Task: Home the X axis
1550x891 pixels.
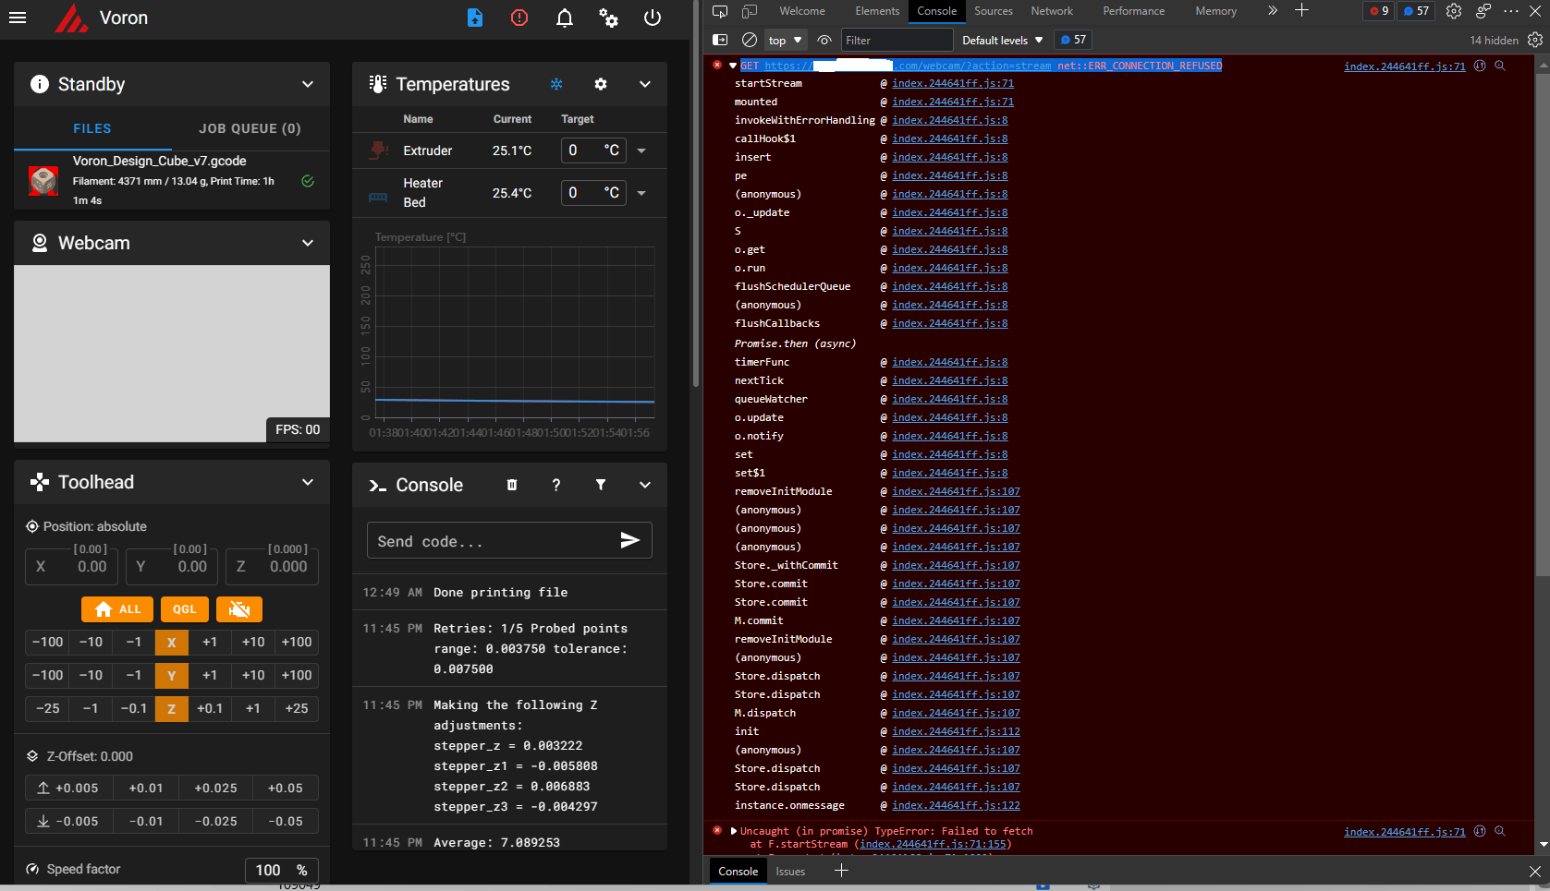Action: point(171,642)
